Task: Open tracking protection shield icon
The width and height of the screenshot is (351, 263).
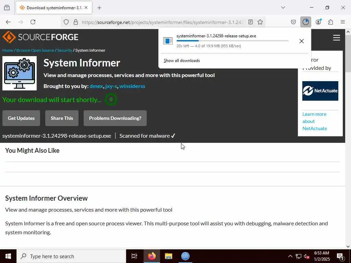Action: click(66, 22)
